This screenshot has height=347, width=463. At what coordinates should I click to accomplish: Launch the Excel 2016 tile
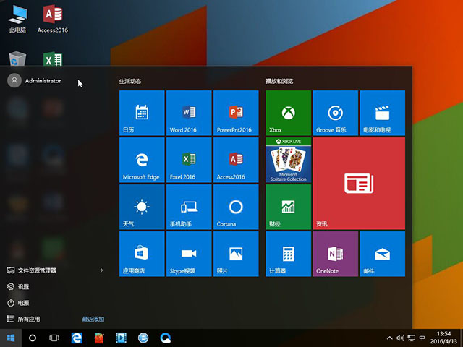point(189,160)
